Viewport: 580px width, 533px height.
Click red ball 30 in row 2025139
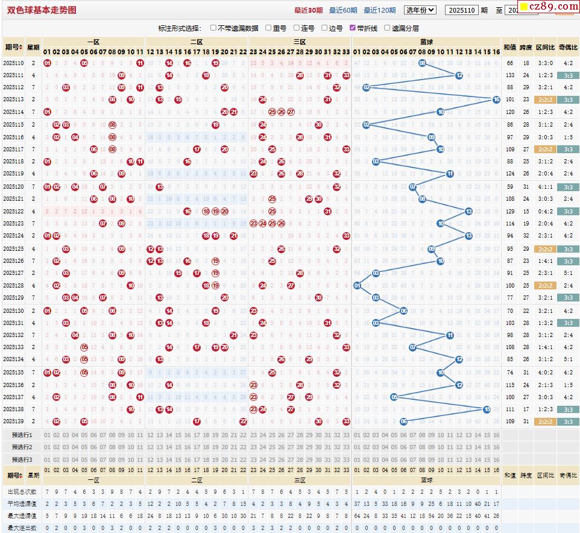[318, 421]
